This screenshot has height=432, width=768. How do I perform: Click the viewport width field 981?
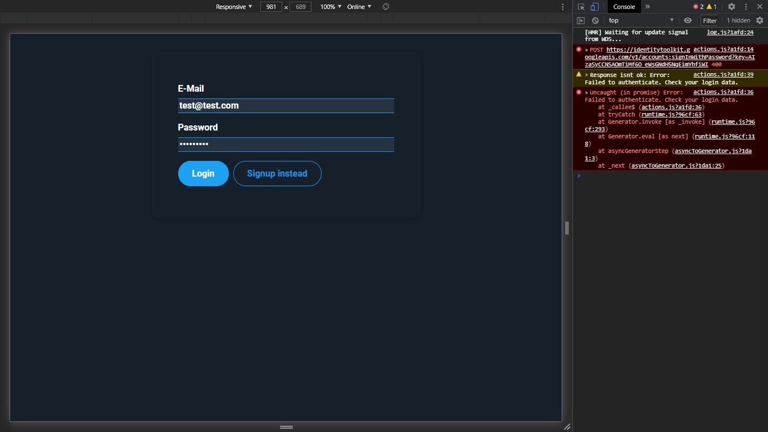tap(271, 7)
